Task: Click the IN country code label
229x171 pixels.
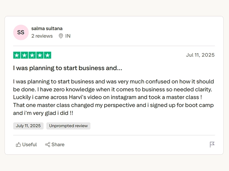Action: [68, 36]
